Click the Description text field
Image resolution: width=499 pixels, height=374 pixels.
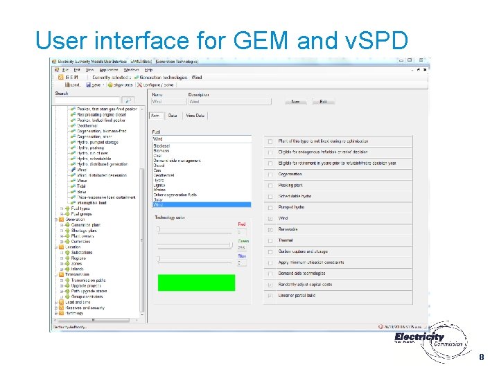pos(230,102)
